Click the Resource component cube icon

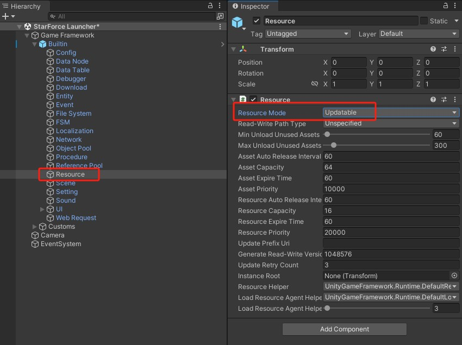coord(242,99)
